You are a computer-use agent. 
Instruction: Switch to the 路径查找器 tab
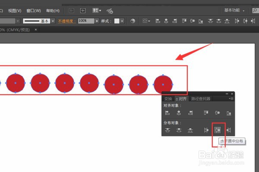pyautogui.click(x=201, y=99)
